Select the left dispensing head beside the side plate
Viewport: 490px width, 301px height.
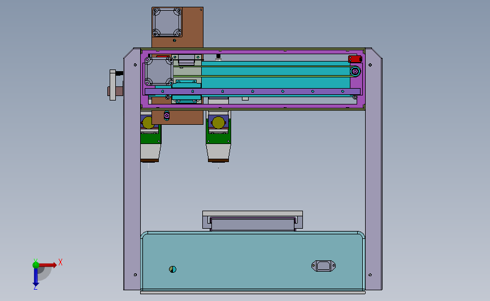click(x=151, y=137)
